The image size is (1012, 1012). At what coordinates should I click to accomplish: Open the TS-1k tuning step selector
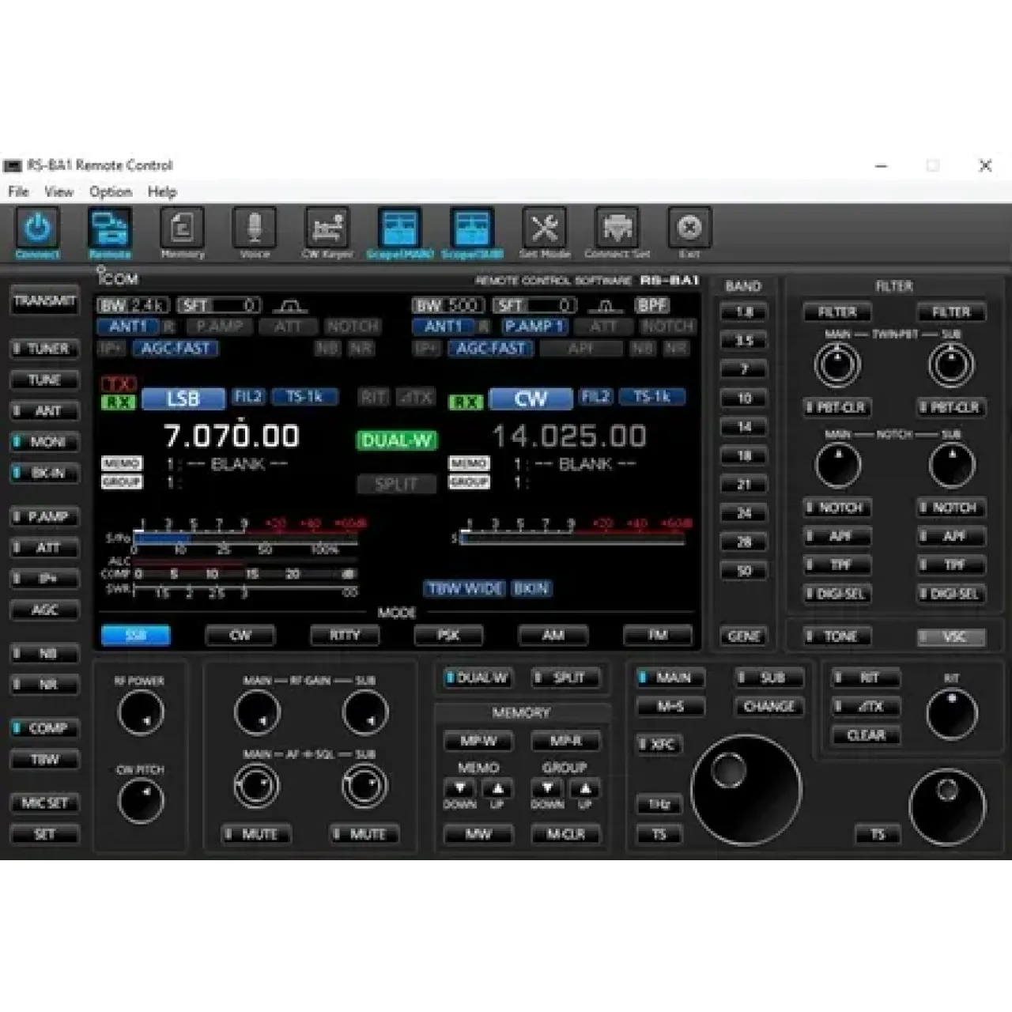tap(304, 398)
